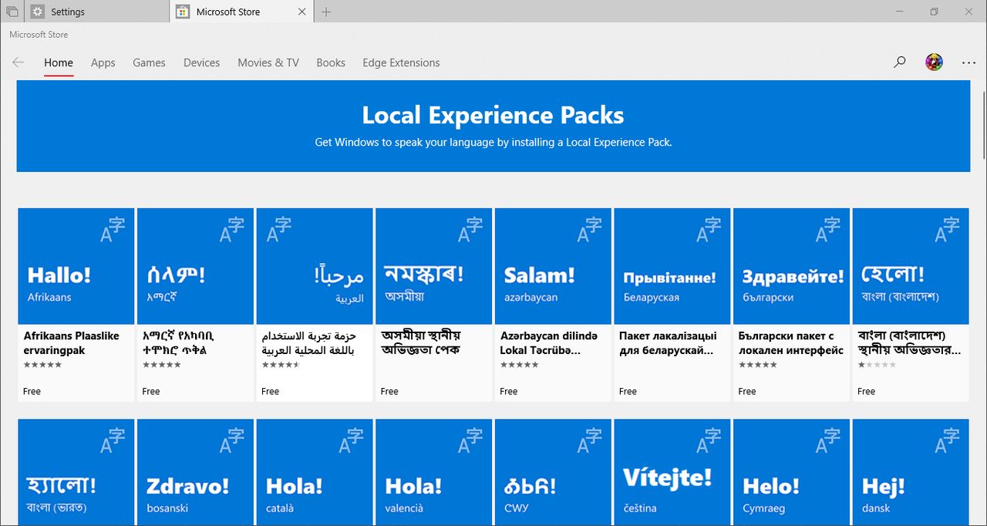Image resolution: width=987 pixels, height=526 pixels.
Task: Click the language icon on Afrikaans tile
Action: click(112, 229)
